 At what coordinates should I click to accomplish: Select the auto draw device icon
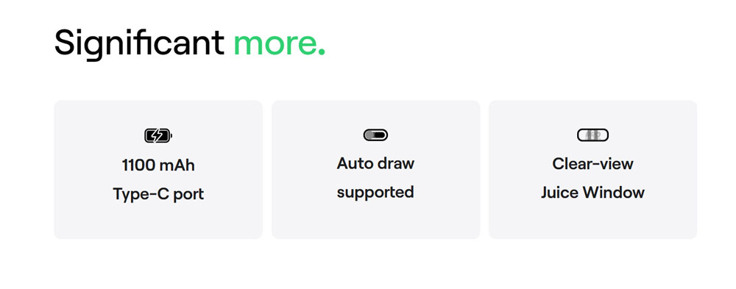[x=375, y=135]
